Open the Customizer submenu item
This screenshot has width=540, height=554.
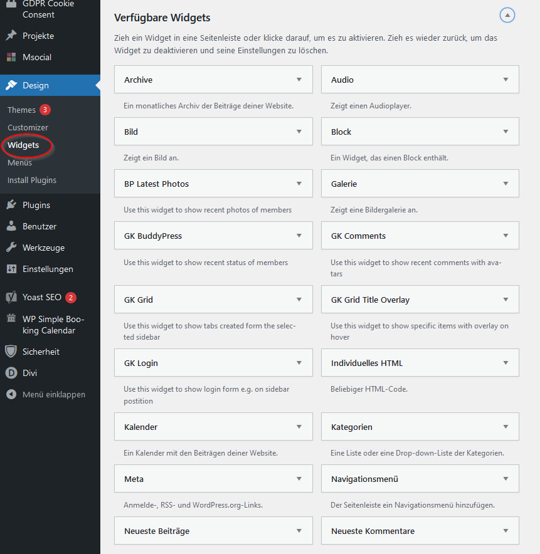point(28,127)
